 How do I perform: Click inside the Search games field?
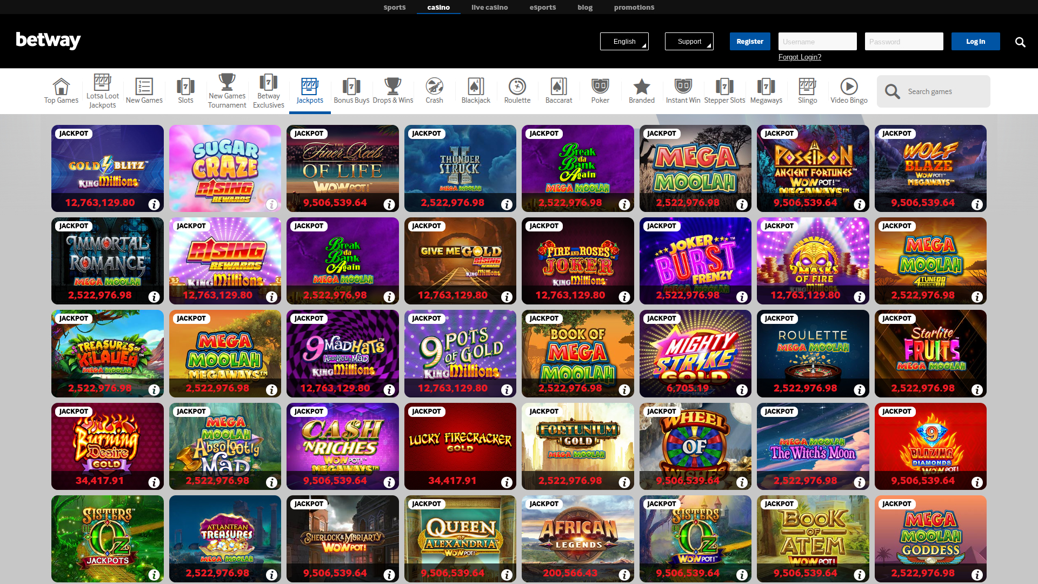[x=946, y=91]
